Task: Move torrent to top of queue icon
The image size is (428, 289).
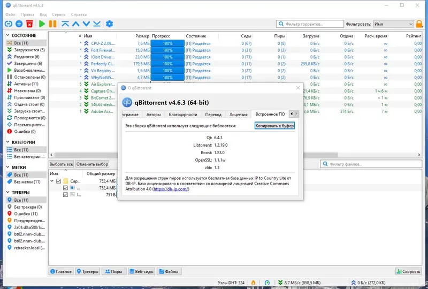Action: click(65, 24)
